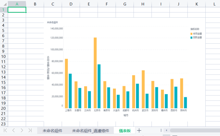Click the 郑州市 orange bar
This screenshot has width=220, height=136.
(181, 93)
